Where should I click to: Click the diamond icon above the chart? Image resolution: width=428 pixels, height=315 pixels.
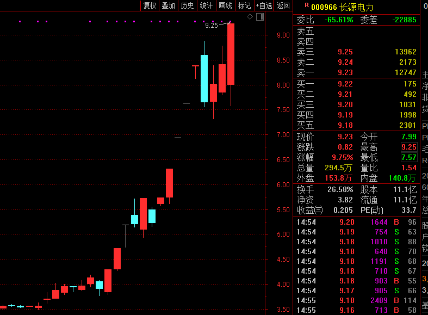coord(250,17)
